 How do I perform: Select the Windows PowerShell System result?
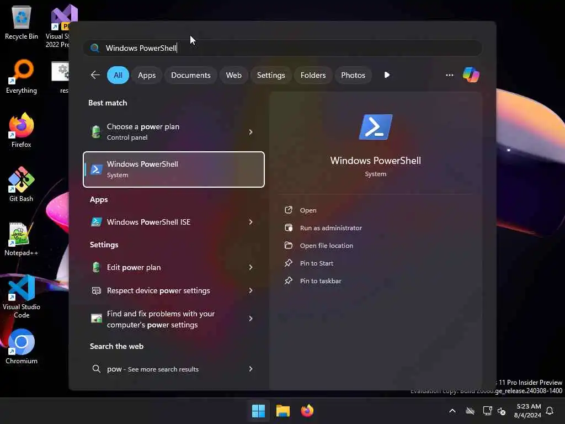point(174,169)
